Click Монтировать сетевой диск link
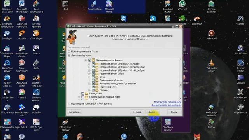The width and height of the screenshot is (249, 140). point(168,102)
